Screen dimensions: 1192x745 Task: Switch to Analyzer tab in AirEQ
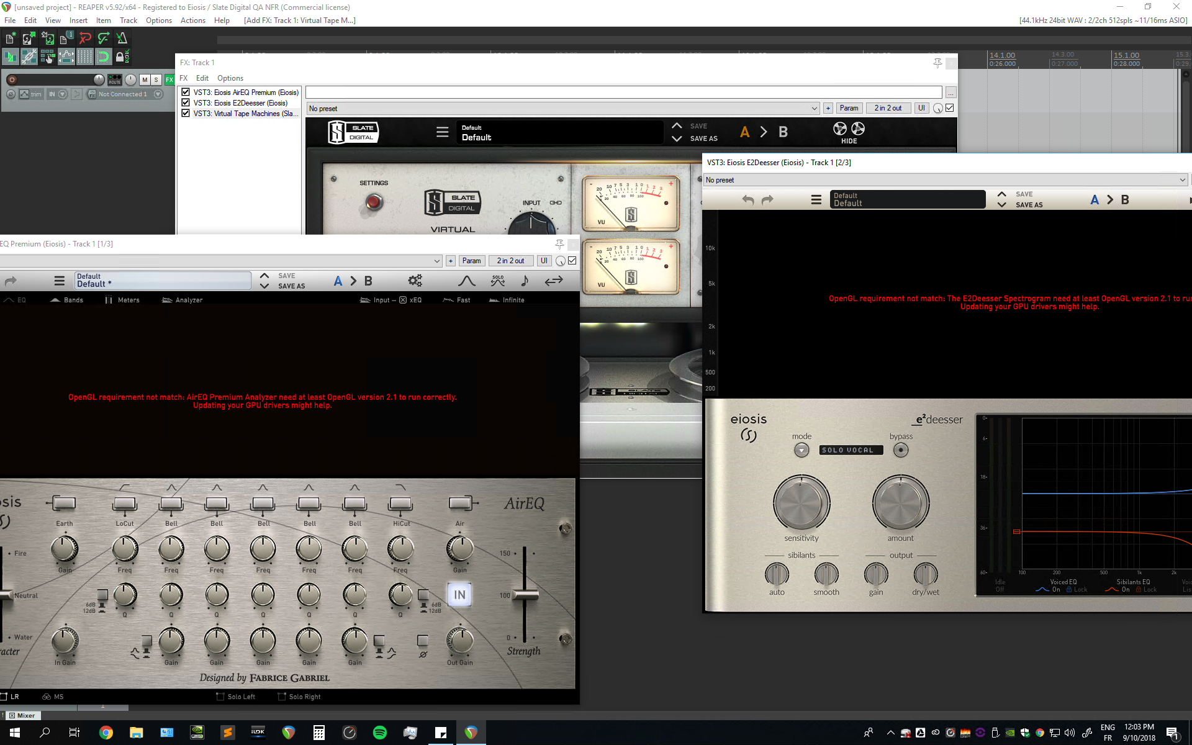tap(182, 300)
